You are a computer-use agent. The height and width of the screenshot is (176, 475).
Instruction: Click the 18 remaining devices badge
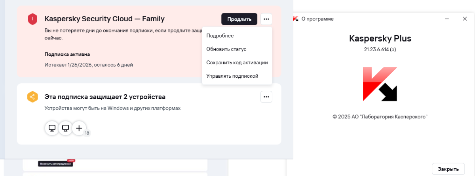tap(87, 133)
